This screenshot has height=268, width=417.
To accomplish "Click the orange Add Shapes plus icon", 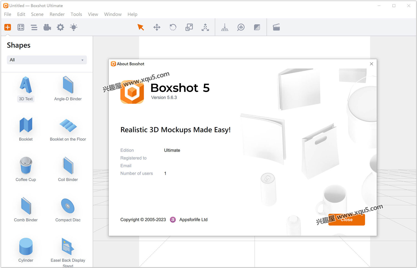I will coord(8,27).
